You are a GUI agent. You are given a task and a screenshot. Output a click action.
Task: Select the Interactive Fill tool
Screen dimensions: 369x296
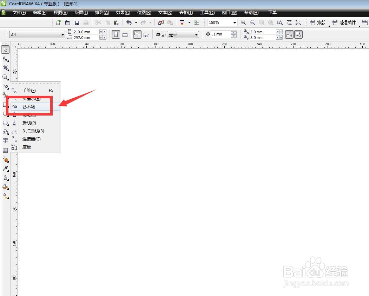(5, 196)
